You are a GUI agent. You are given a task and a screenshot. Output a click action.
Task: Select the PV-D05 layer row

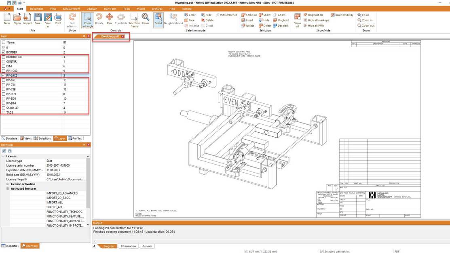click(45, 98)
